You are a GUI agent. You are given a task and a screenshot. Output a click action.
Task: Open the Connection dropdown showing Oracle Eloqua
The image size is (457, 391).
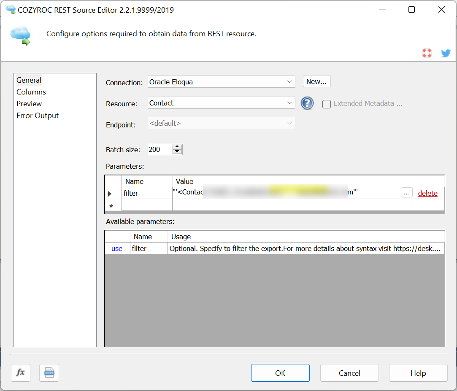pos(221,82)
